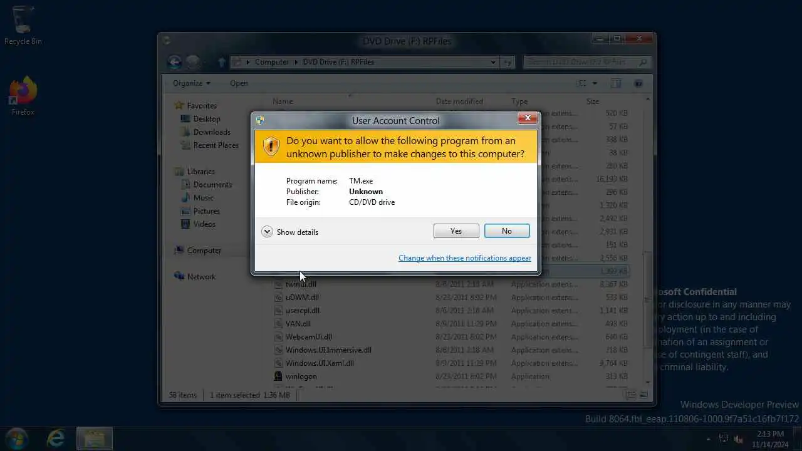Open Internet Explorer from the taskbar
This screenshot has height=451, width=802.
point(56,438)
